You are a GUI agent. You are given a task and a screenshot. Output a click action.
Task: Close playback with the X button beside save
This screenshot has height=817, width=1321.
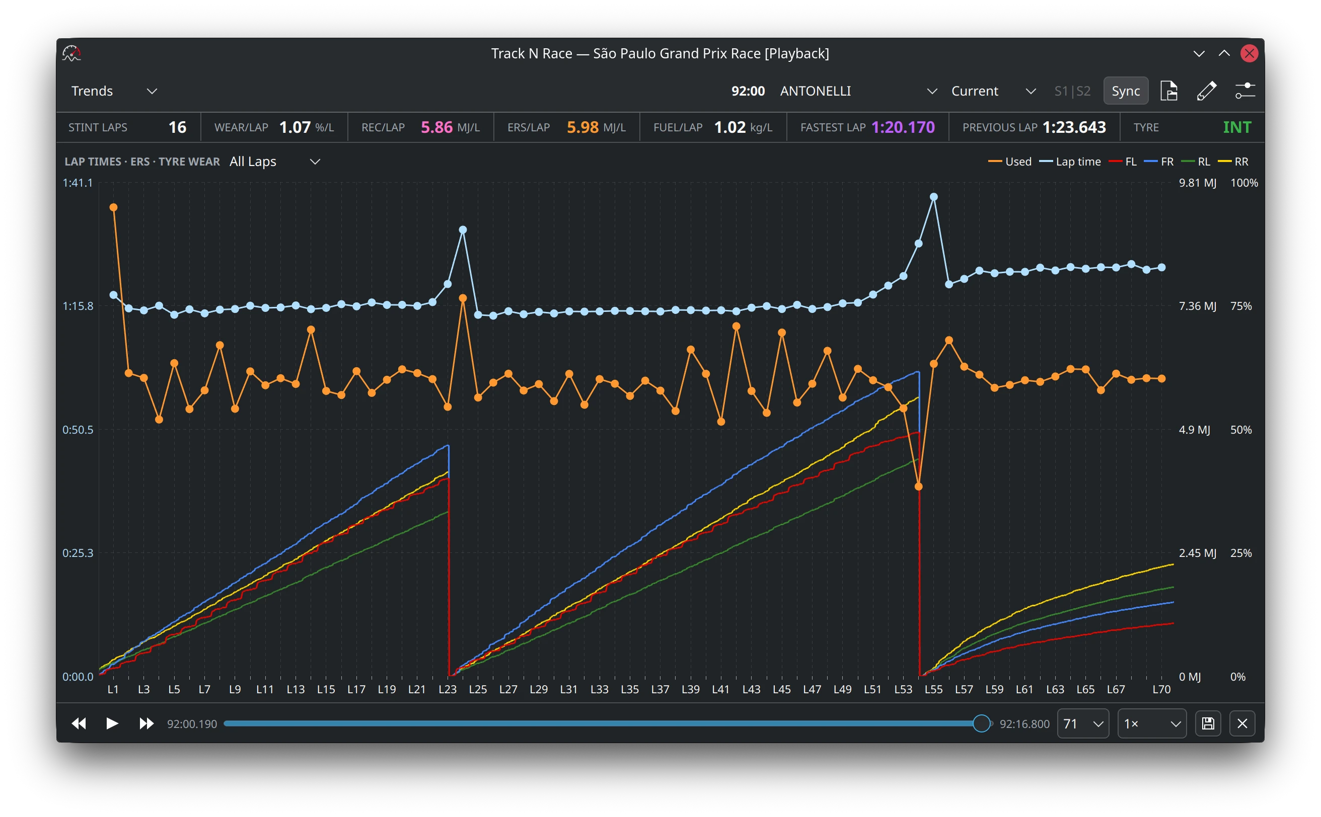(1242, 723)
